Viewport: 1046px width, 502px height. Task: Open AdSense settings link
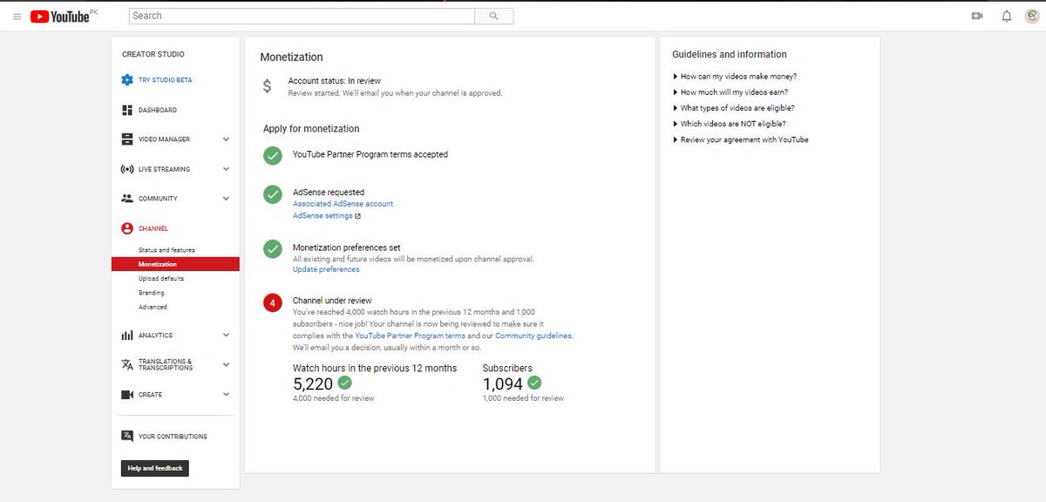(323, 215)
